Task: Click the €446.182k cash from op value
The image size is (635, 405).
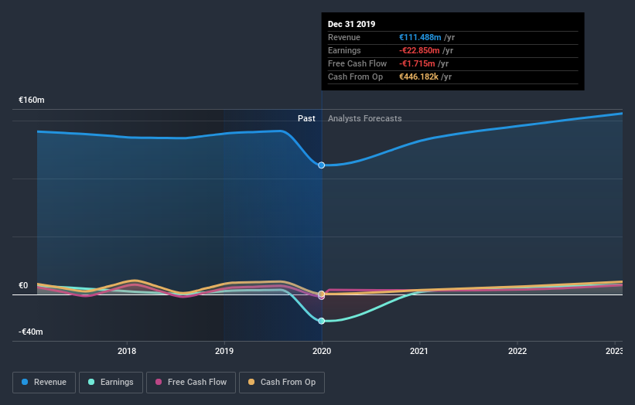Action: (x=418, y=77)
